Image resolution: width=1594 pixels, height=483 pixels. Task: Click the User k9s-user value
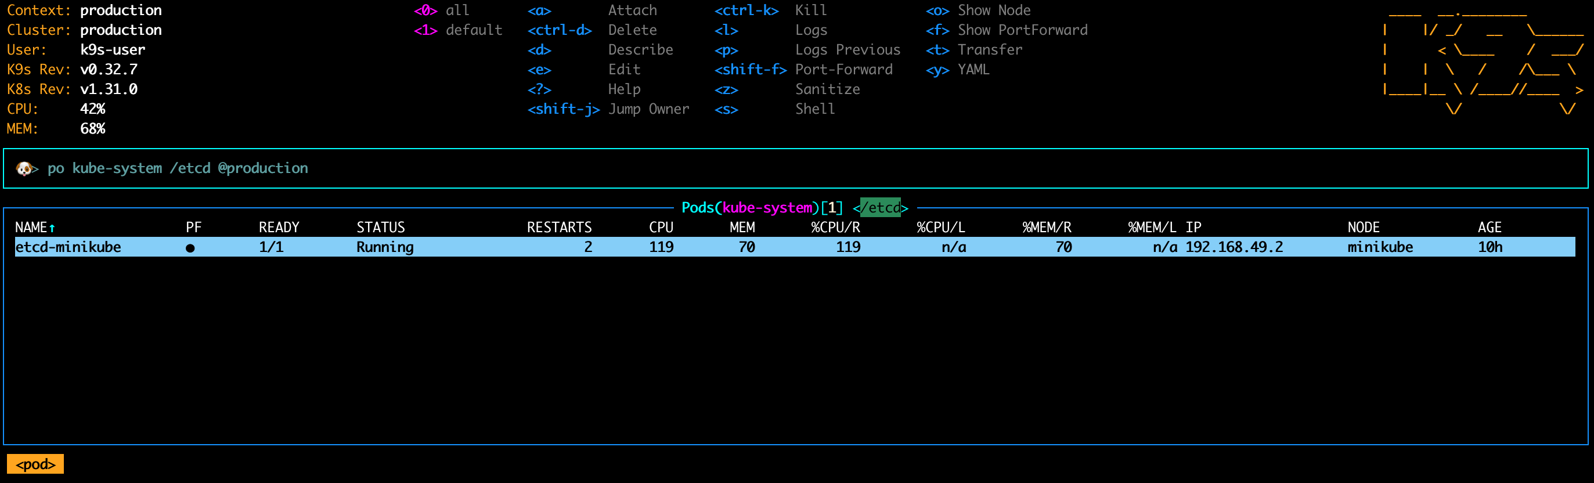click(113, 50)
